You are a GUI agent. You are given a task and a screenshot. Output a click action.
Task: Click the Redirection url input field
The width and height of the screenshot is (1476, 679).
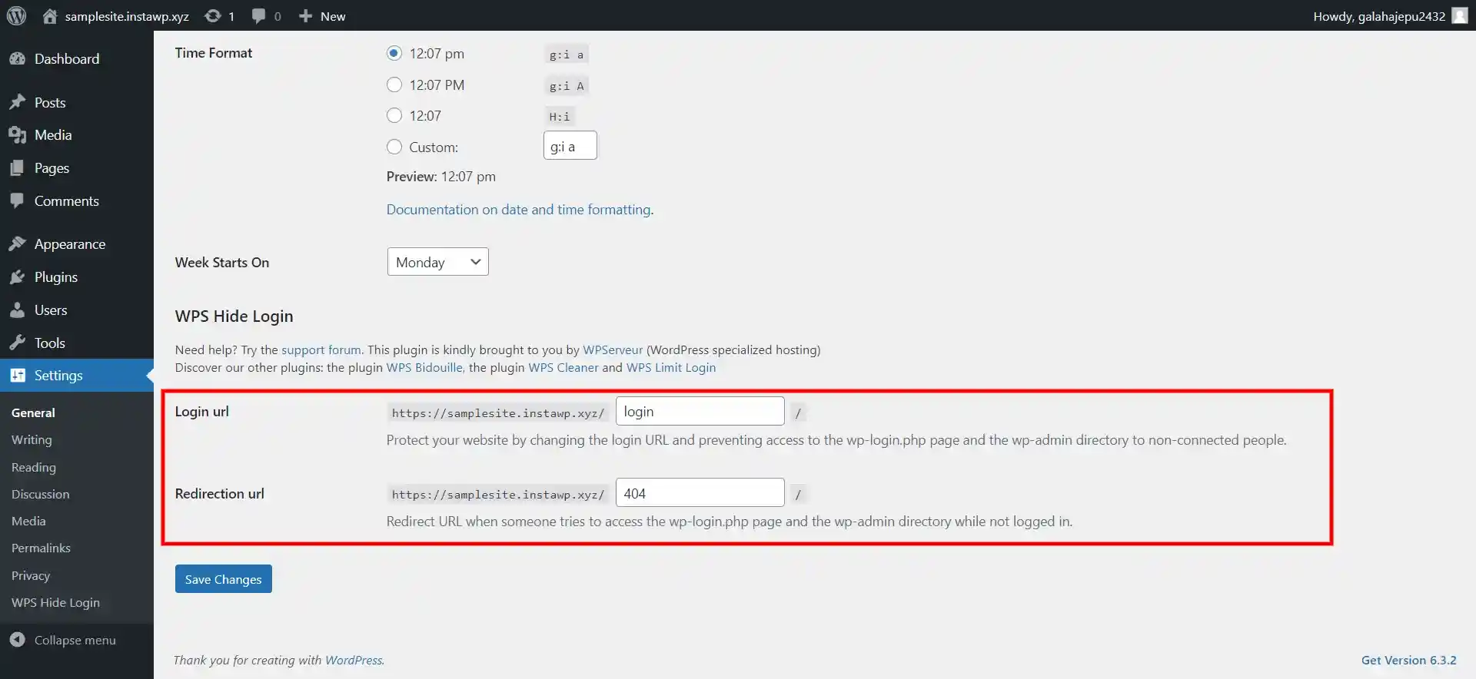point(700,493)
